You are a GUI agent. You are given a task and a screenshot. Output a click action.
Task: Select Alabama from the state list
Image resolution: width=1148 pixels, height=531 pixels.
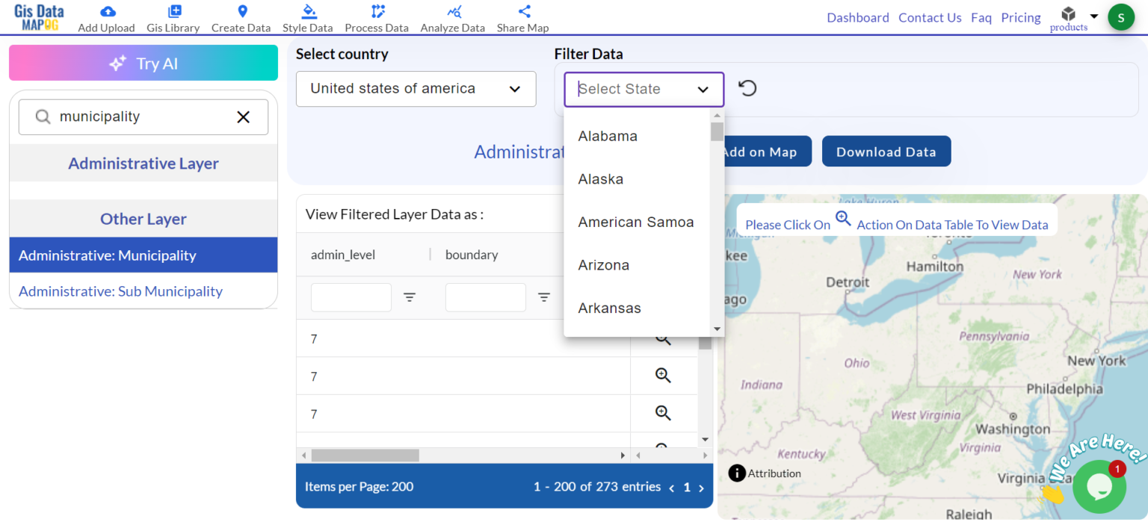[607, 136]
